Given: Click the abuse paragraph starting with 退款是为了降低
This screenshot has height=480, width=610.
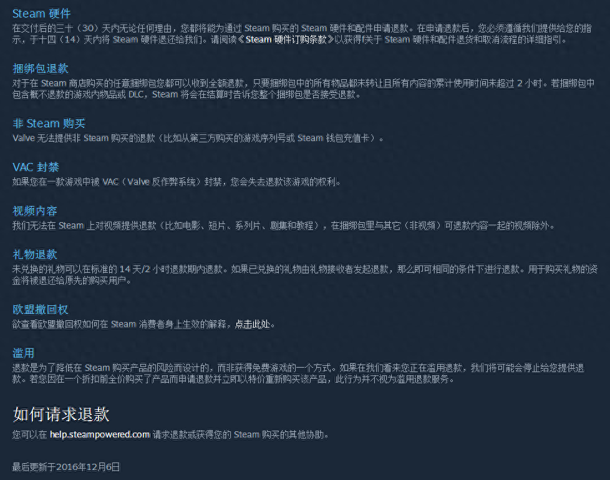Looking at the screenshot, I should (x=298, y=373).
